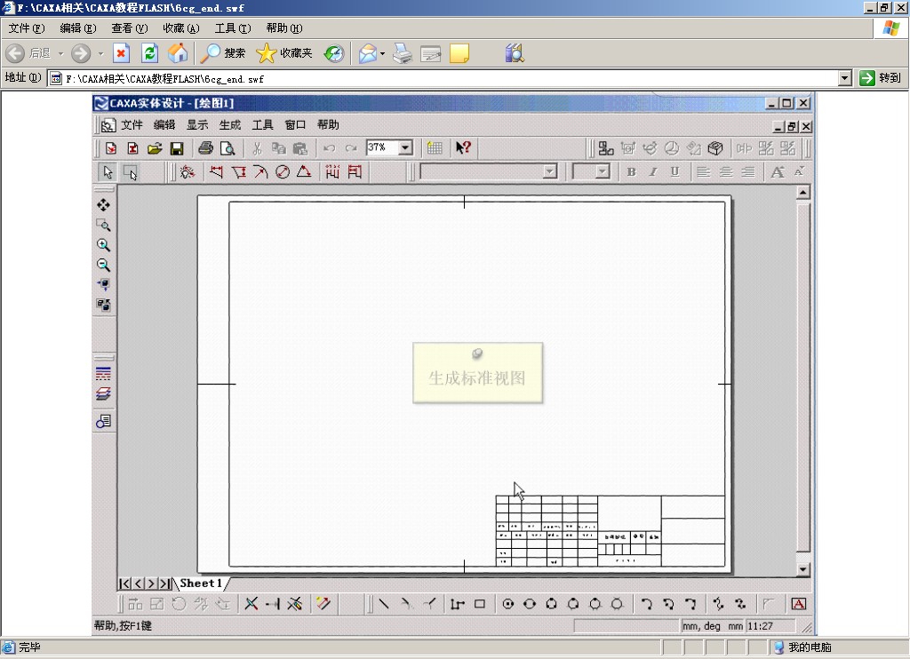
Task: Toggle left text alignment
Action: pos(704,171)
